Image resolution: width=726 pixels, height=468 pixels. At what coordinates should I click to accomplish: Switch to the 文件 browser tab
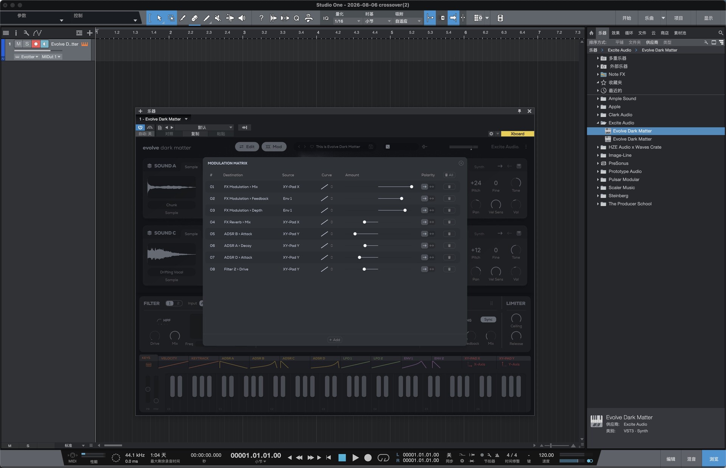(642, 33)
